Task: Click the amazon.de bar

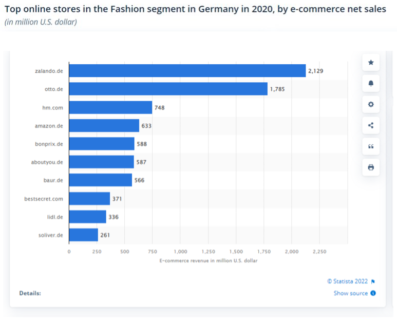Action: 104,125
